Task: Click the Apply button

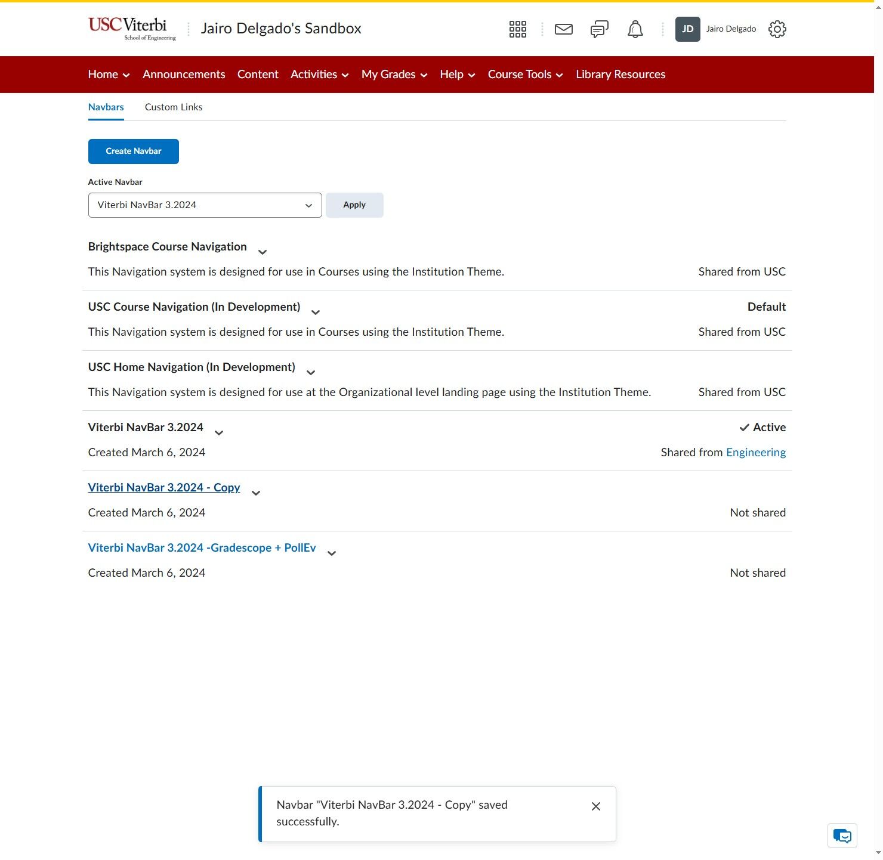Action: (x=354, y=205)
